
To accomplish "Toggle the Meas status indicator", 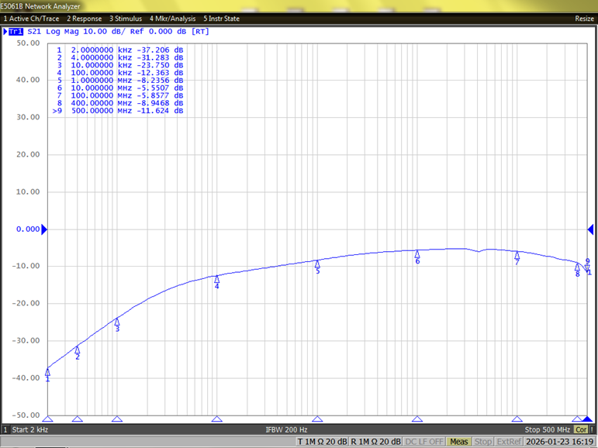I will (x=459, y=442).
